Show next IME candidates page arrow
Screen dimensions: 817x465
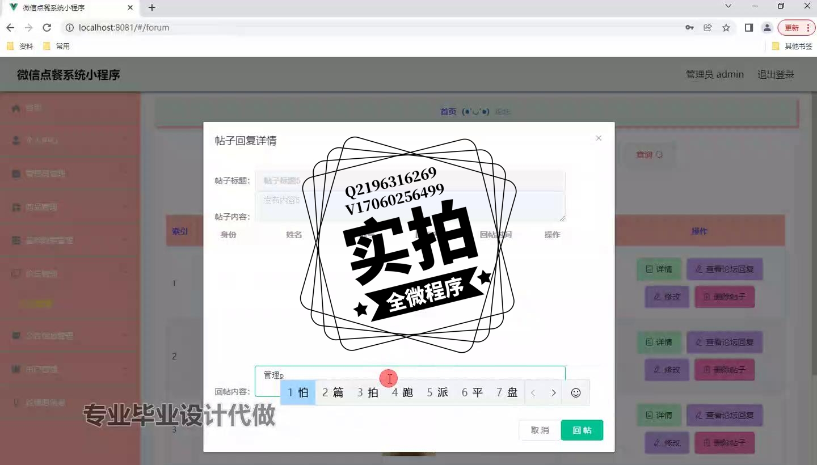pyautogui.click(x=553, y=392)
